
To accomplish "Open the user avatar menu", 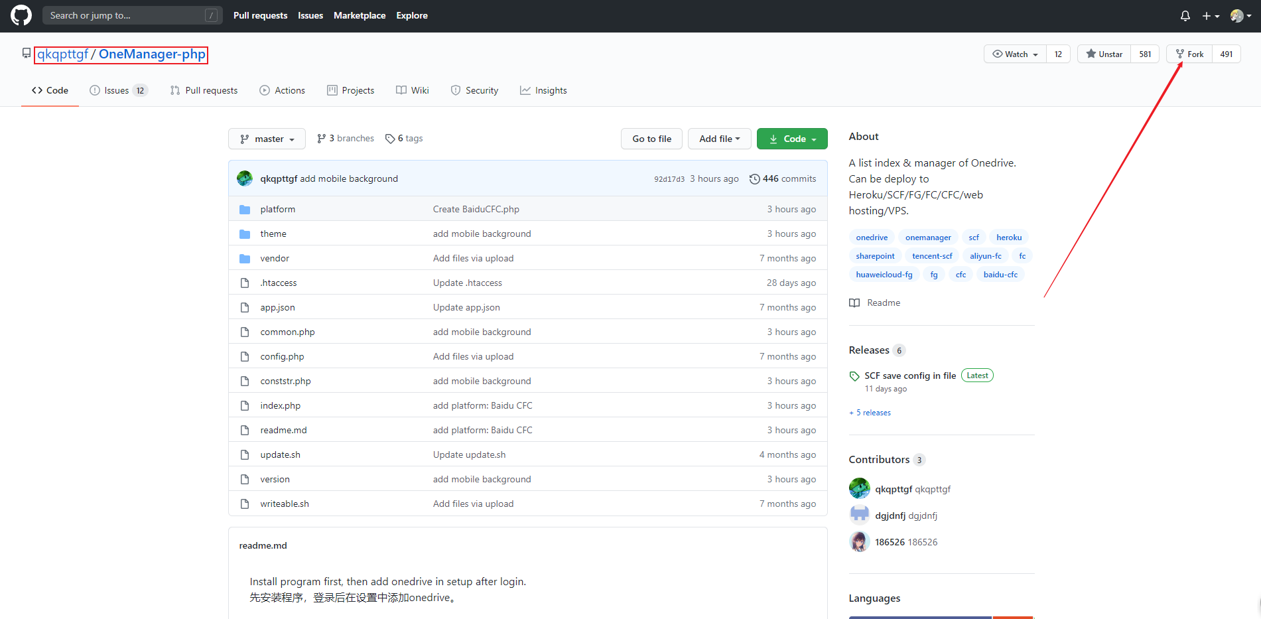I will tap(1240, 16).
